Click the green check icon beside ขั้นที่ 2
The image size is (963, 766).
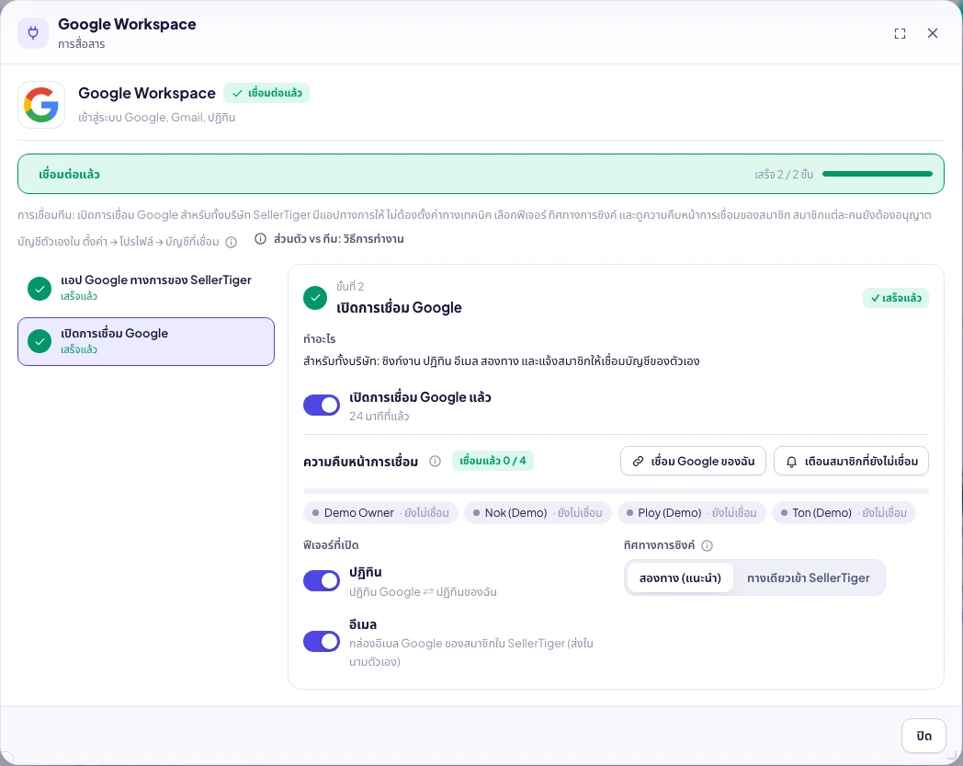point(315,298)
